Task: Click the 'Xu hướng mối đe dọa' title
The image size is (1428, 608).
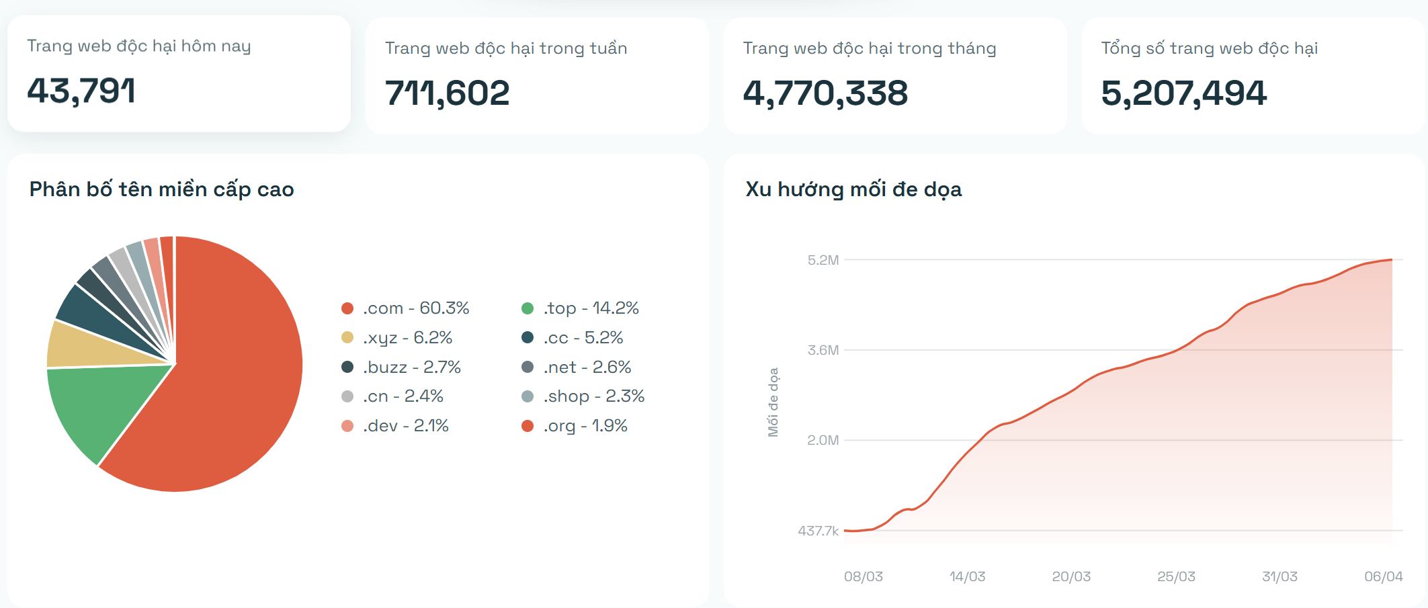Action: tap(853, 189)
